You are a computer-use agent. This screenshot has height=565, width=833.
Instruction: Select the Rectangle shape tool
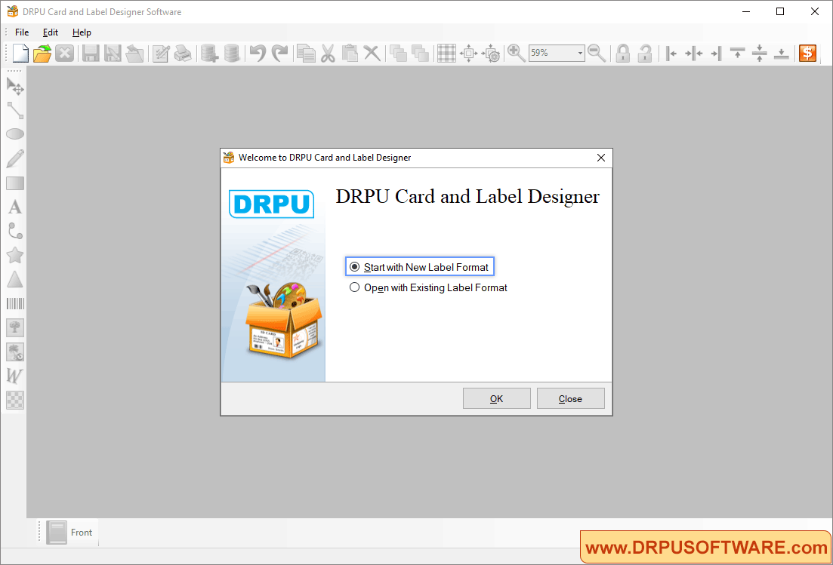(x=15, y=183)
